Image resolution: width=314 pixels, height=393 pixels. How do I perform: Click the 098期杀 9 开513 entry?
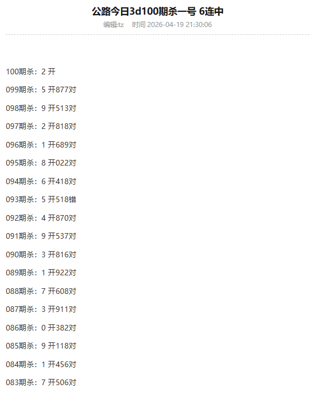pos(41,108)
